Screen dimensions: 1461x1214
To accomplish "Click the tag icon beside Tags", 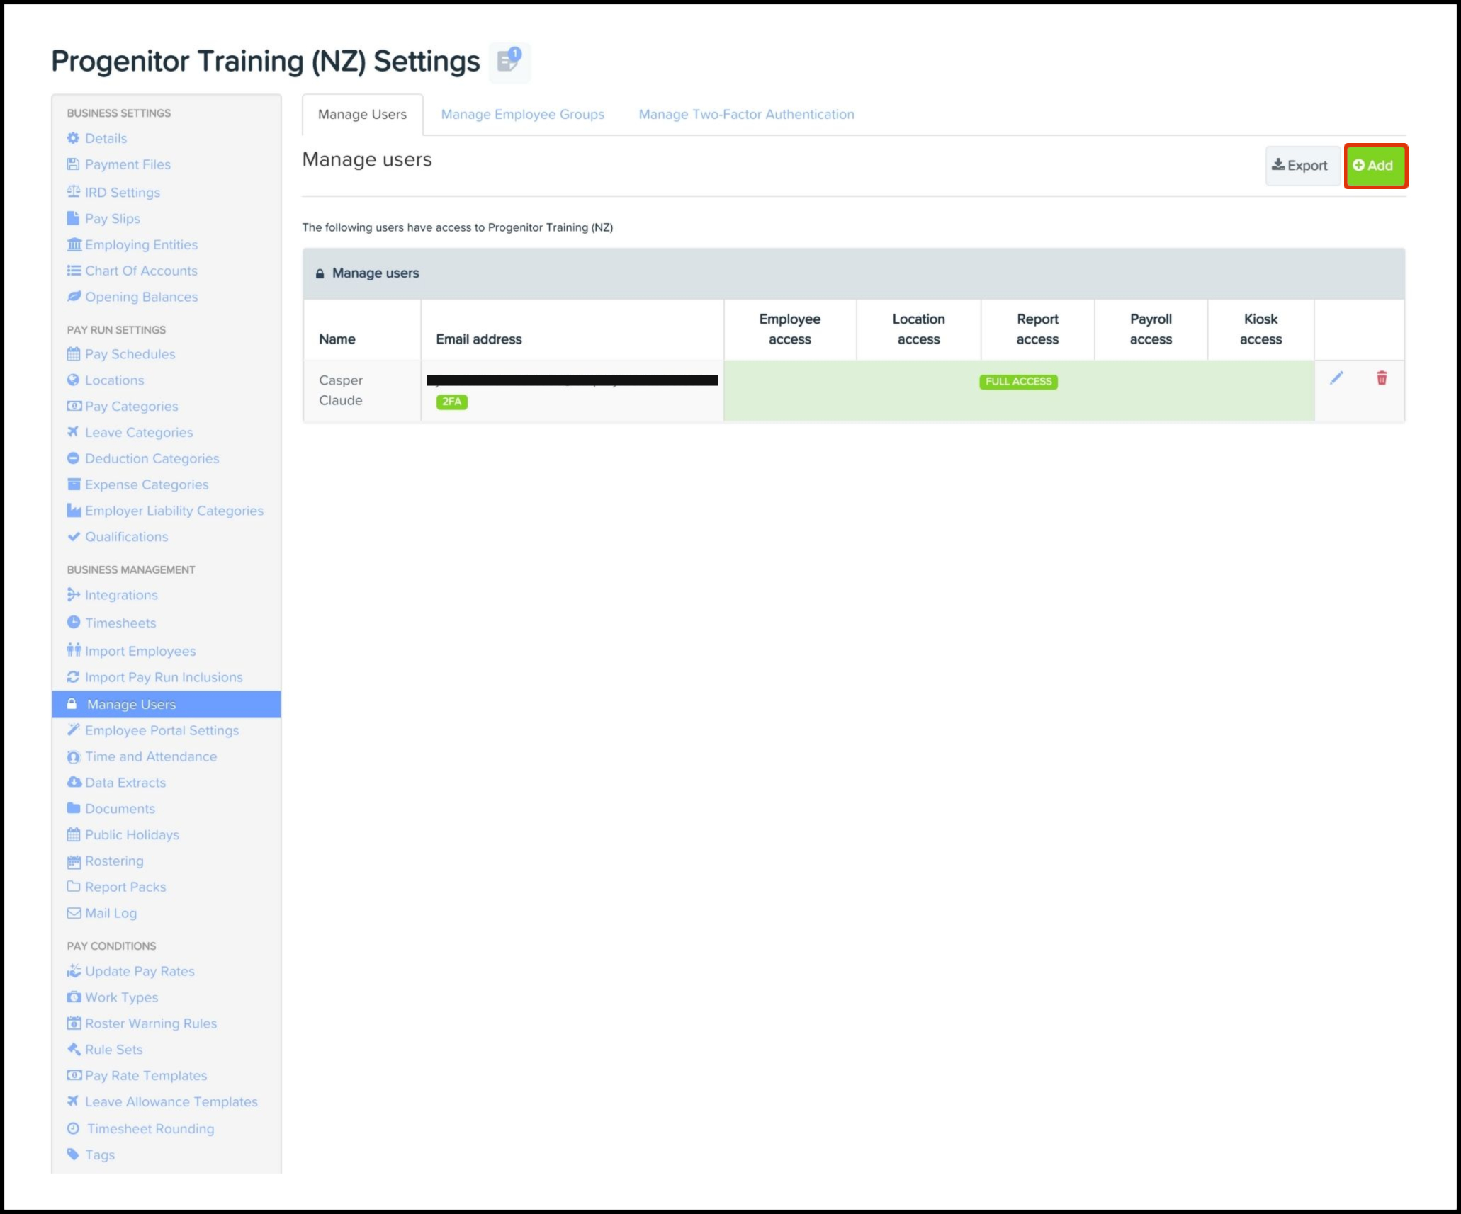I will click(x=73, y=1154).
